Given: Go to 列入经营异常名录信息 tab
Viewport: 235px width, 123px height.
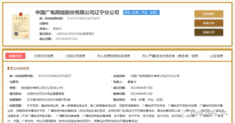Looking at the screenshot, I should (x=113, y=56).
